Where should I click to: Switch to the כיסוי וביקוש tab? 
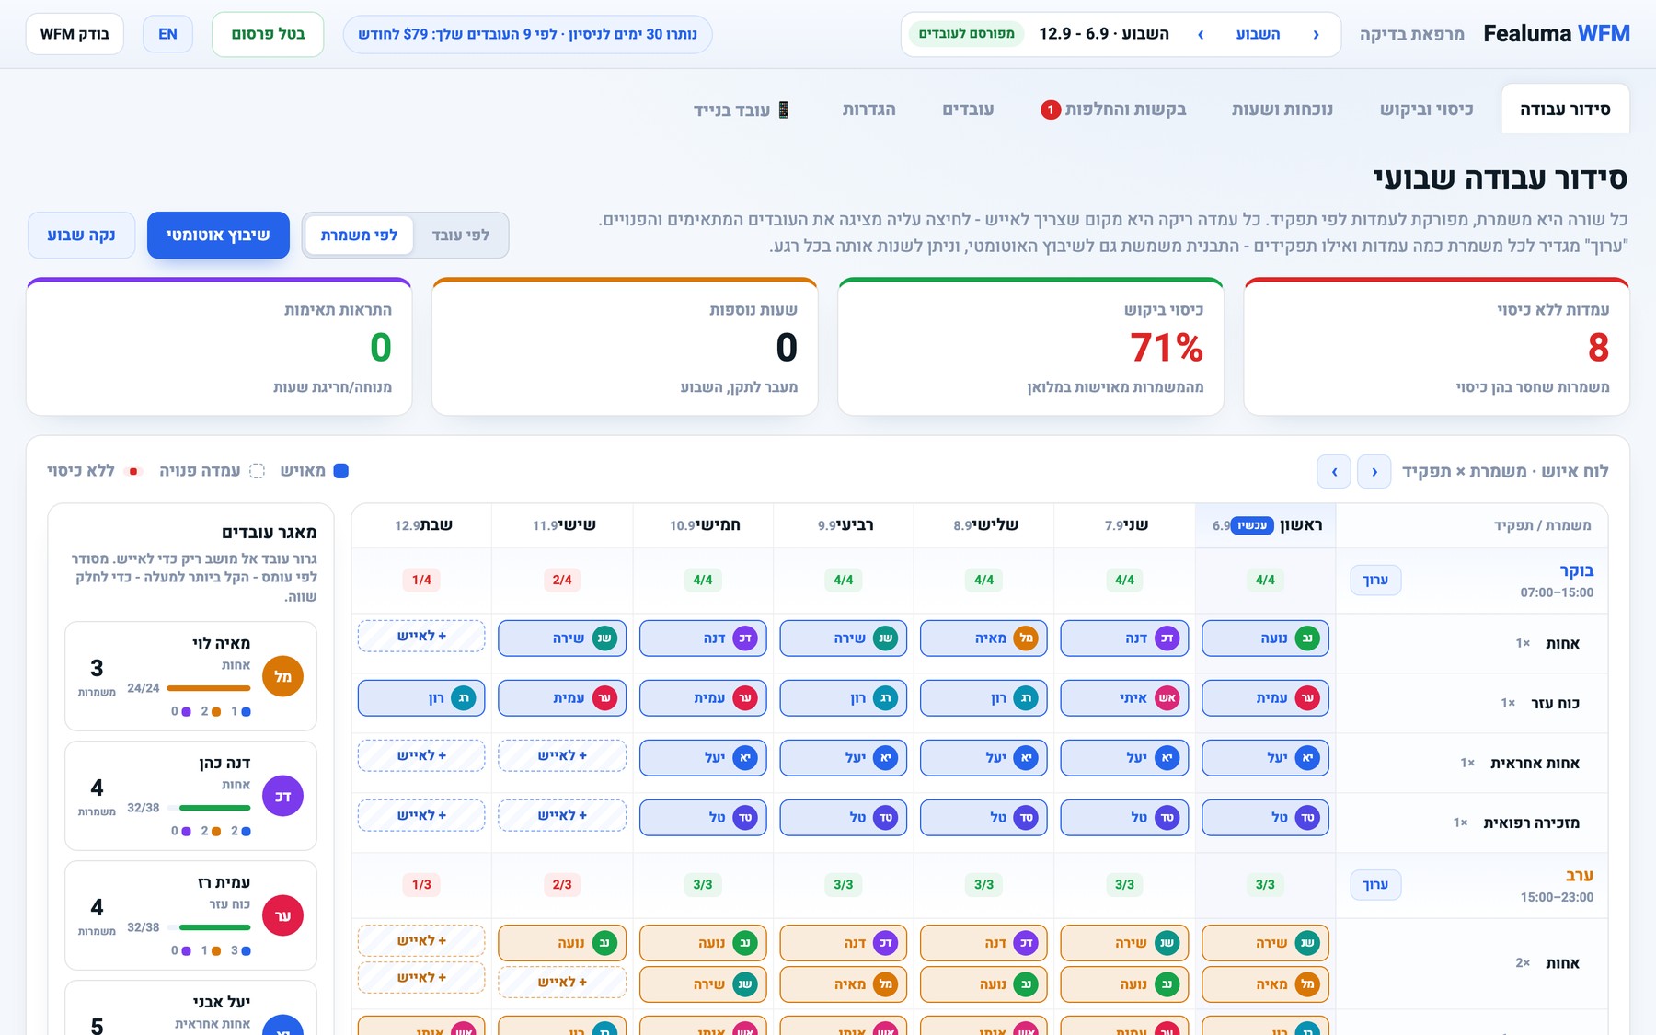tap(1426, 109)
